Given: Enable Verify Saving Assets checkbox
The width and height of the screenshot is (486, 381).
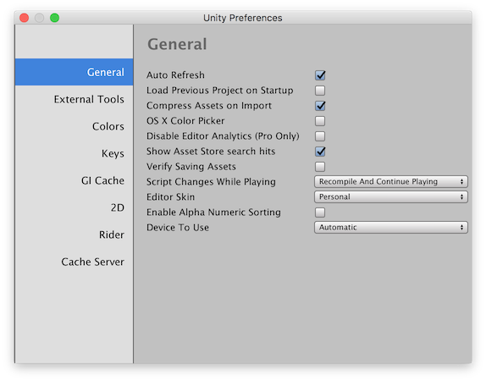Looking at the screenshot, I should pos(320,167).
